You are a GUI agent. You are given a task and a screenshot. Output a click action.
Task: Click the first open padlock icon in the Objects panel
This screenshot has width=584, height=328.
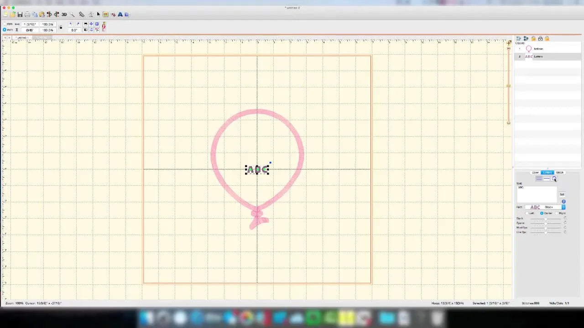(533, 39)
